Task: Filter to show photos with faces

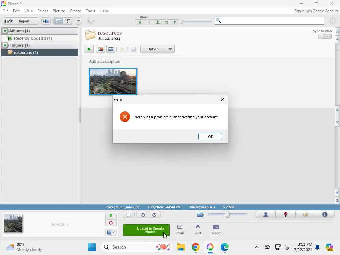Action: click(x=158, y=22)
